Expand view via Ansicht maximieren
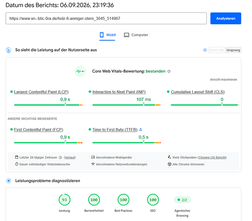The width and height of the screenshot is (252, 221). coord(223,80)
